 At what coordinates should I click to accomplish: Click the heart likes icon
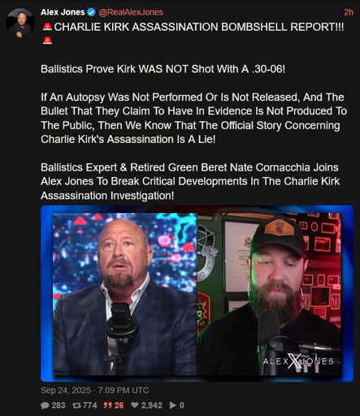pos(135,405)
